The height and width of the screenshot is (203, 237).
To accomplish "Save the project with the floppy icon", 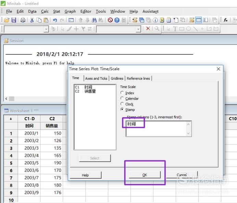I will pos(14,20).
